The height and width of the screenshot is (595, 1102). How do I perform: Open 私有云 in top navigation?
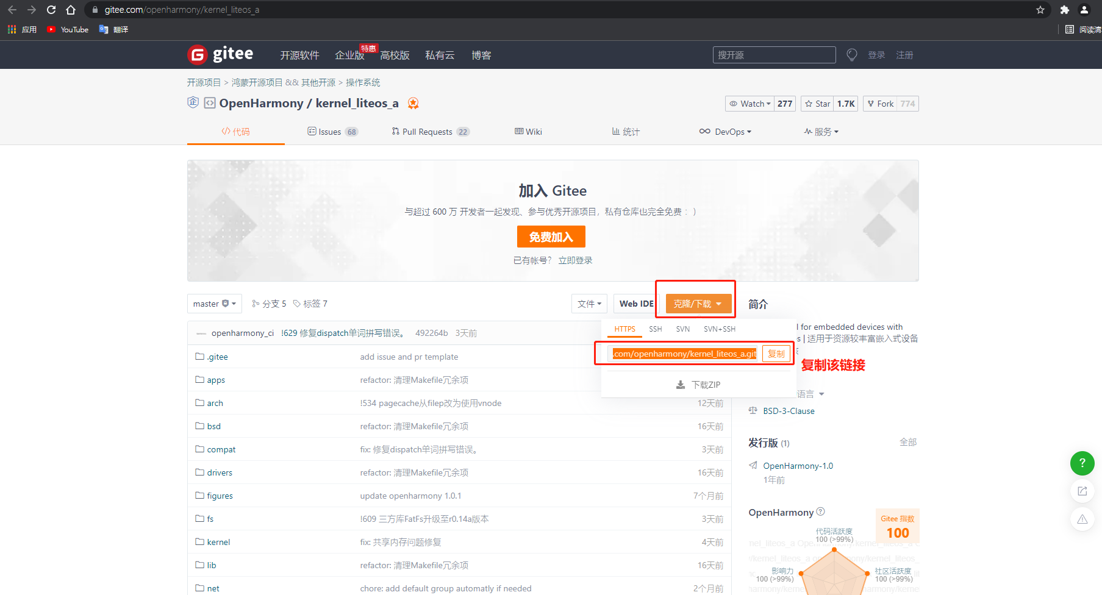tap(440, 55)
